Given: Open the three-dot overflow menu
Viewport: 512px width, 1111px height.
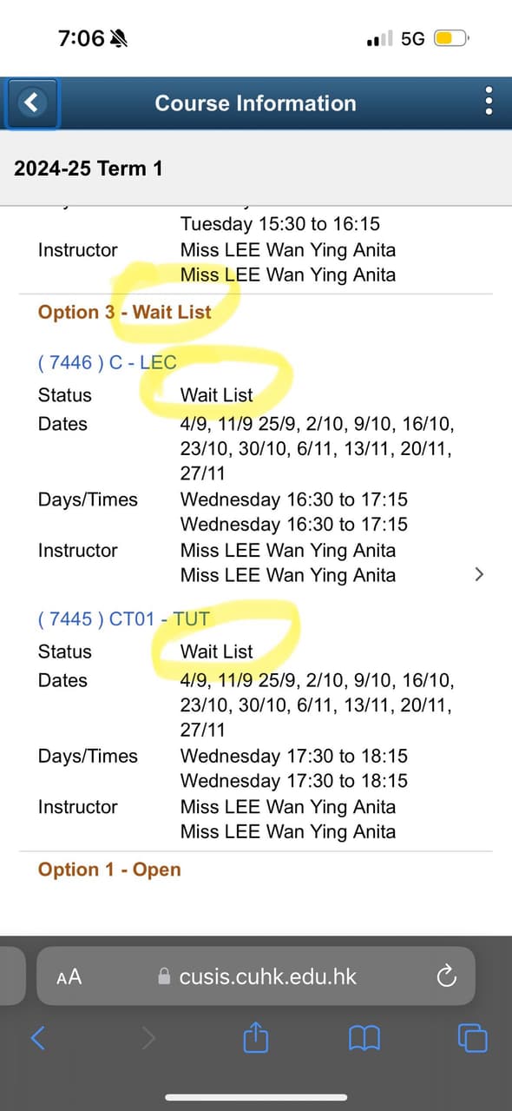Looking at the screenshot, I should point(488,102).
